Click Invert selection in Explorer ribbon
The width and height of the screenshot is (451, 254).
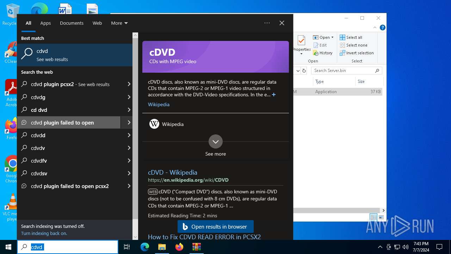[x=357, y=53]
